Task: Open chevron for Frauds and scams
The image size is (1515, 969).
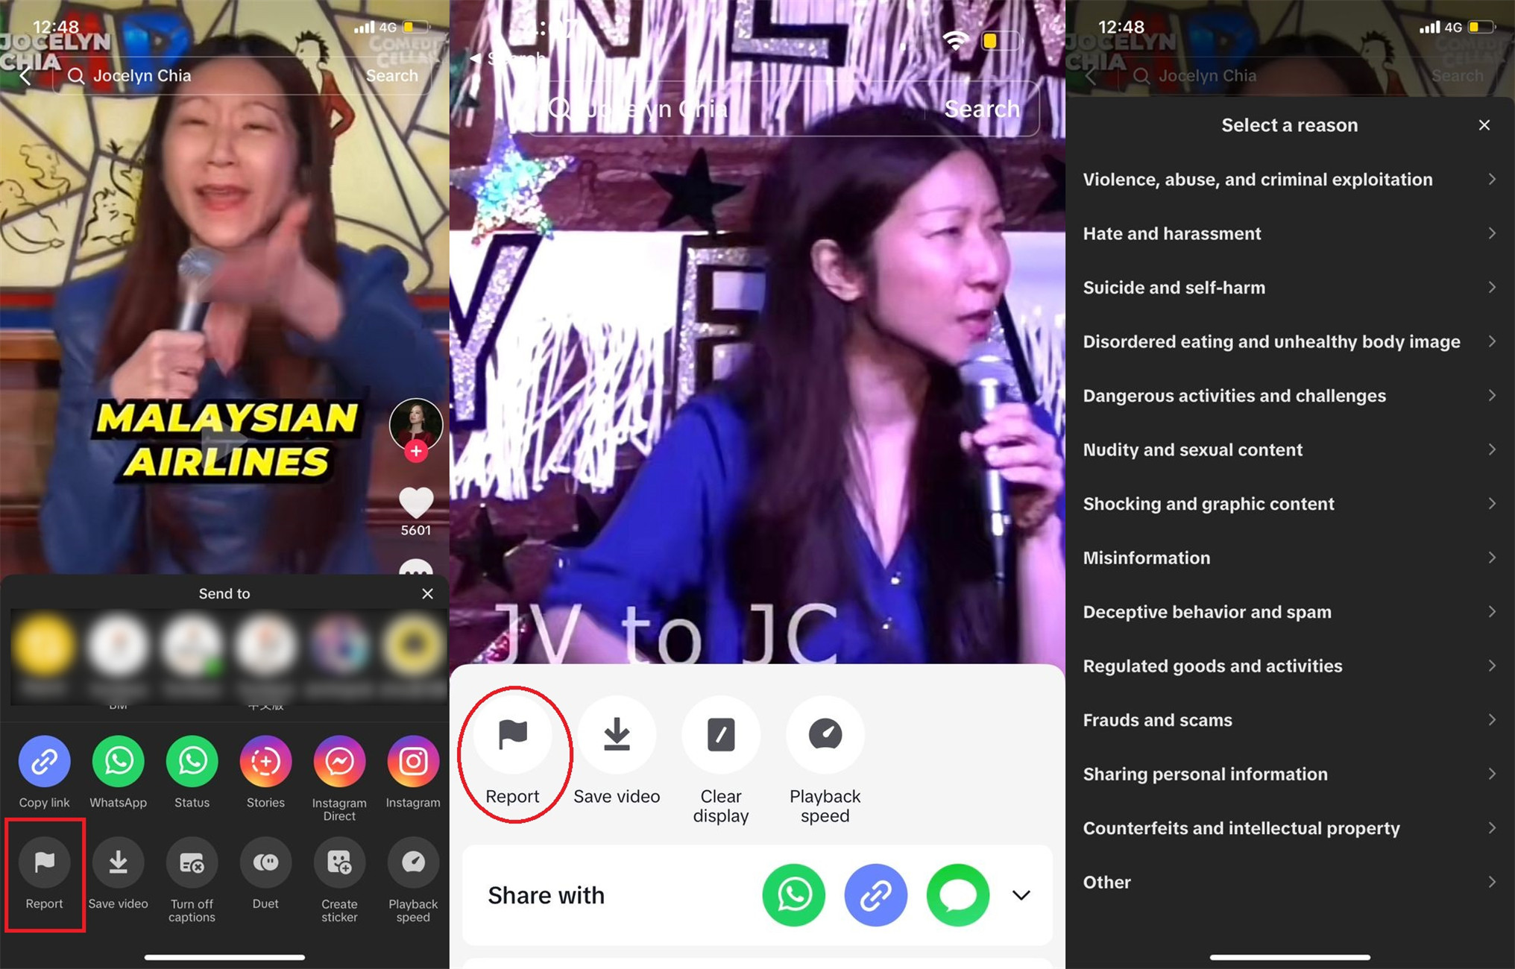Action: click(1492, 719)
